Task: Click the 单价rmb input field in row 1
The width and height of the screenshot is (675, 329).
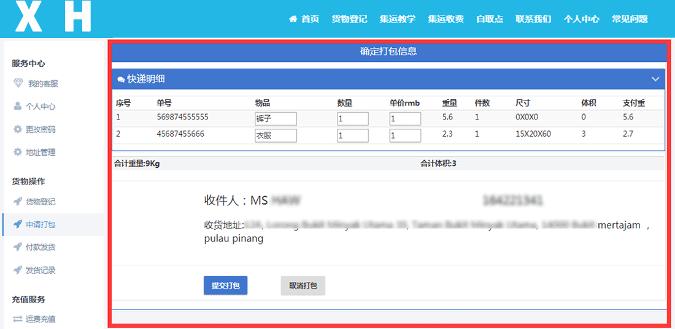Action: click(x=405, y=118)
